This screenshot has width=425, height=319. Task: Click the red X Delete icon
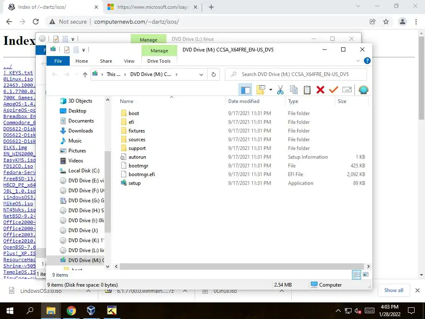(320, 90)
